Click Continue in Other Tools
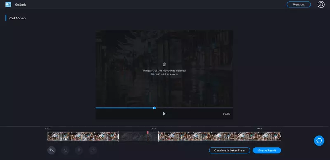Screen dimensions: 330x160 pos(229,151)
